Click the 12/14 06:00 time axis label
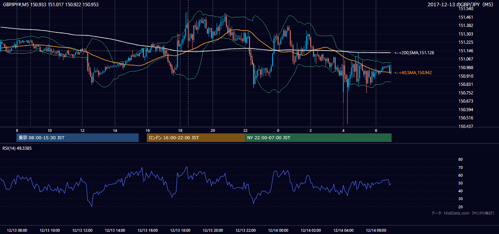The image size is (499, 234). [376, 230]
